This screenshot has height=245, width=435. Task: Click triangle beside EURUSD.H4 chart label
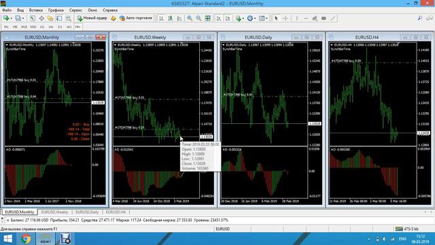332,45
